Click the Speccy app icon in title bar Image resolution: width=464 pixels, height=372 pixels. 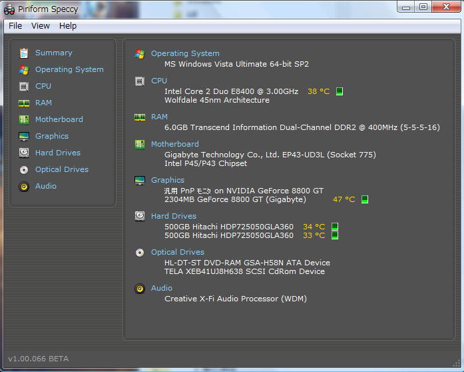[9, 9]
